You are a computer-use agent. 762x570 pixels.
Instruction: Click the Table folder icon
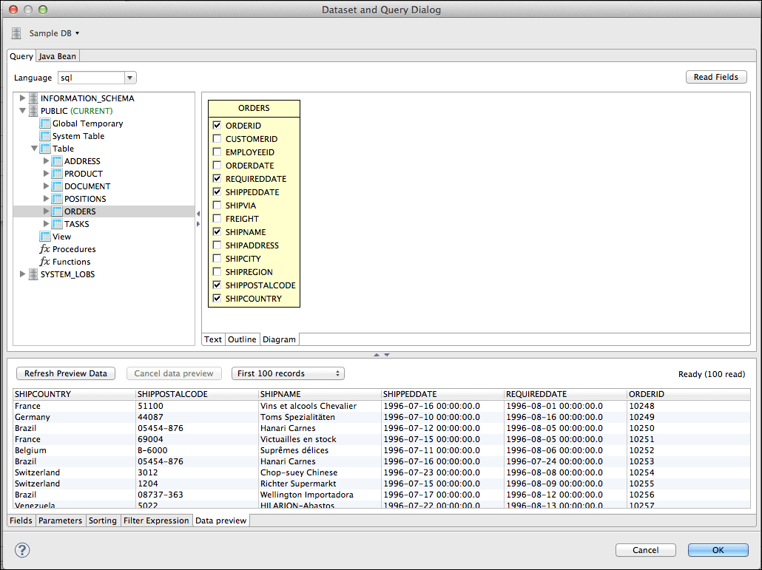click(x=45, y=149)
